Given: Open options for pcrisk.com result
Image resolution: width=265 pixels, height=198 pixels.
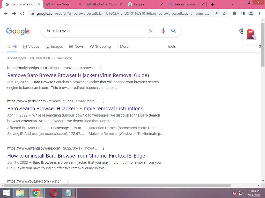Looking at the screenshot, I should coord(104,101).
